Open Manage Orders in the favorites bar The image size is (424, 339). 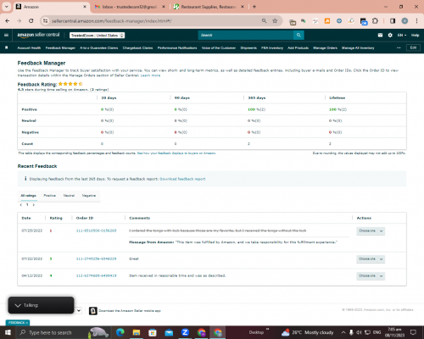325,47
